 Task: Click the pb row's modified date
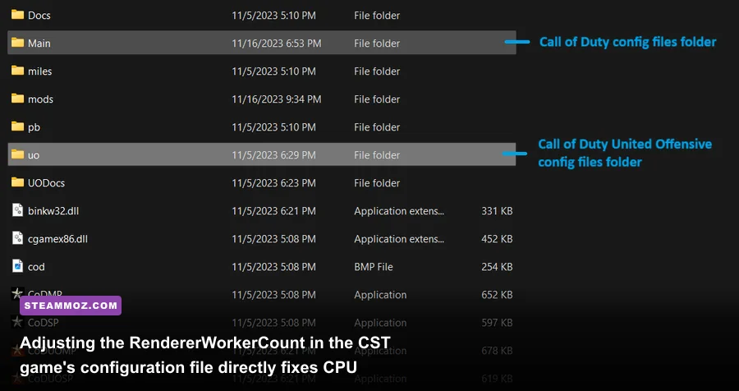pos(273,127)
